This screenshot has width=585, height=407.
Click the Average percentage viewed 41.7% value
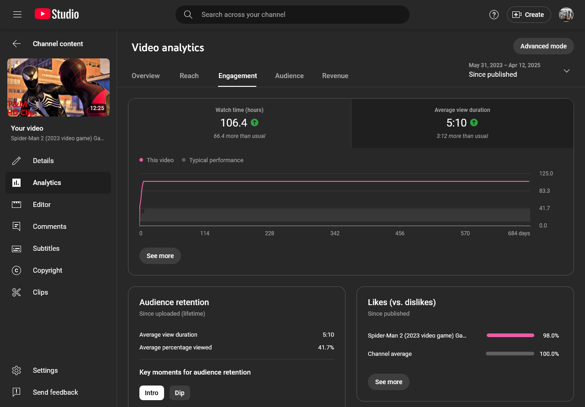tap(326, 348)
